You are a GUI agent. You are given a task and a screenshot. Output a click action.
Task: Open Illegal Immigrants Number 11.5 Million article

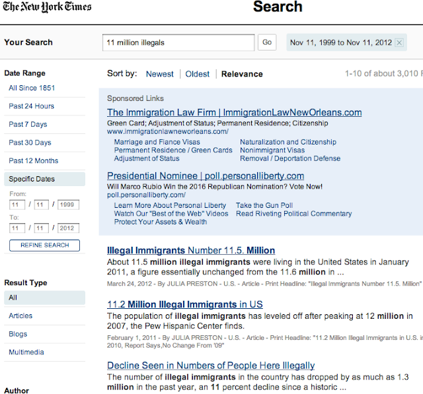click(x=191, y=251)
